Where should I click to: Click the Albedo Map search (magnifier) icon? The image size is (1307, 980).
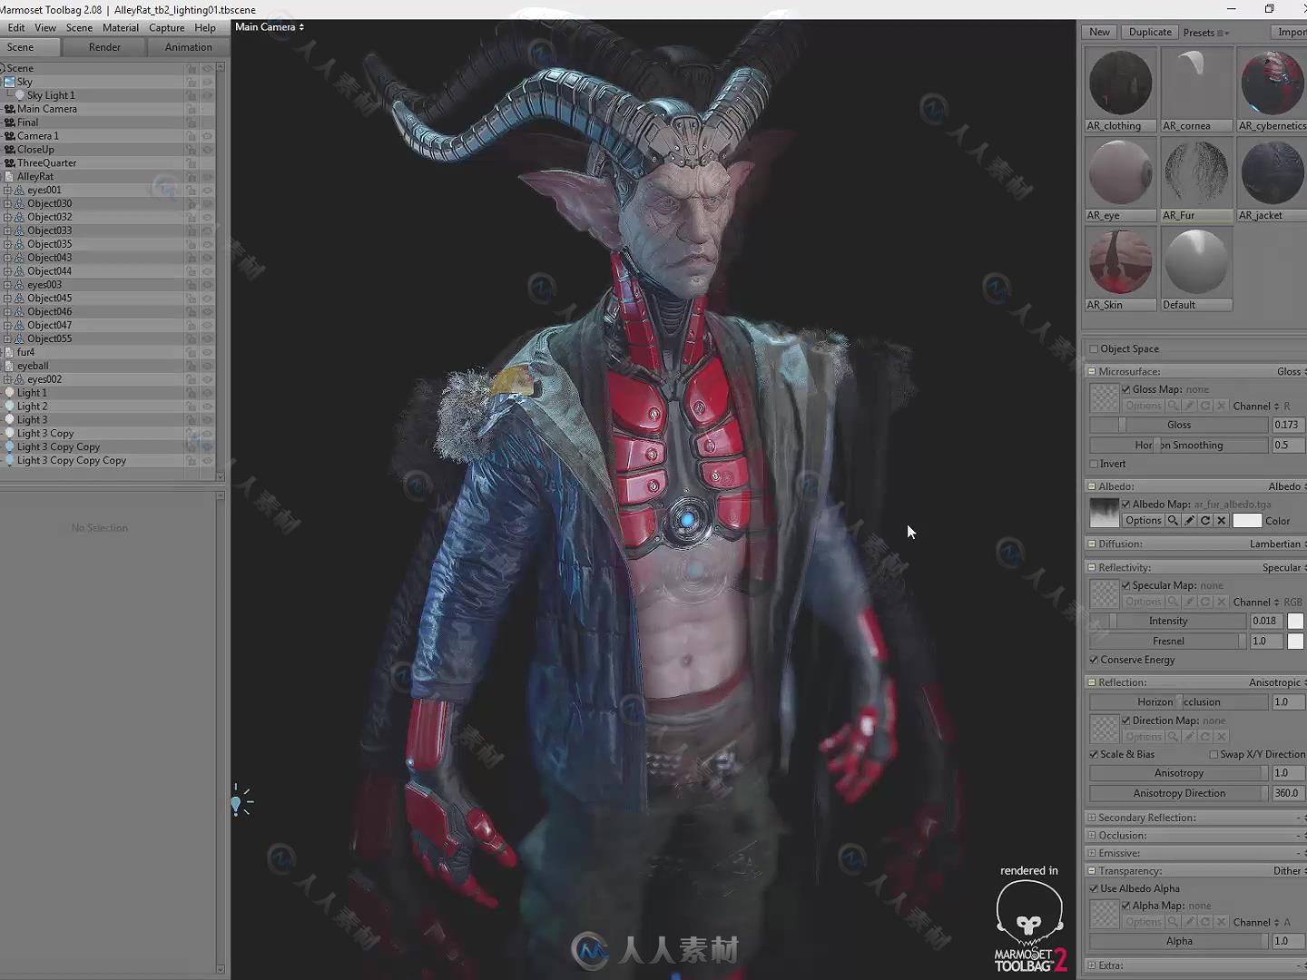point(1173,521)
